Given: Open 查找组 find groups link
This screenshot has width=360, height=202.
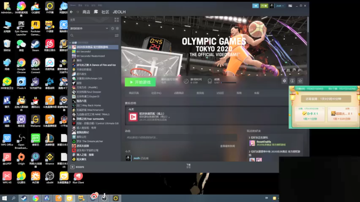Looking at the screenshot, I should coord(200,93).
